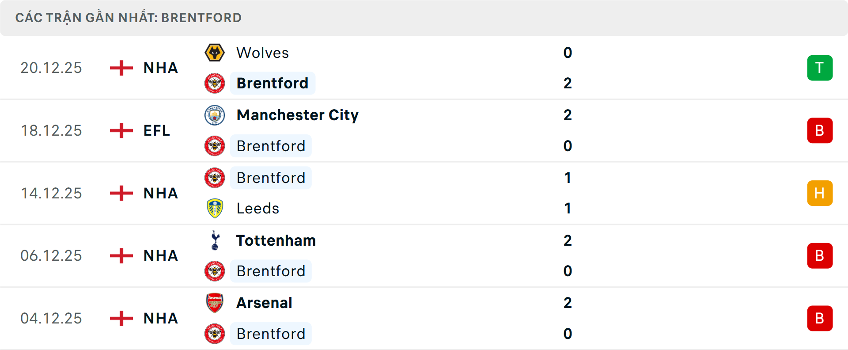This screenshot has width=848, height=350.
Task: Expand details for the Leeds draw
Action: (424, 193)
